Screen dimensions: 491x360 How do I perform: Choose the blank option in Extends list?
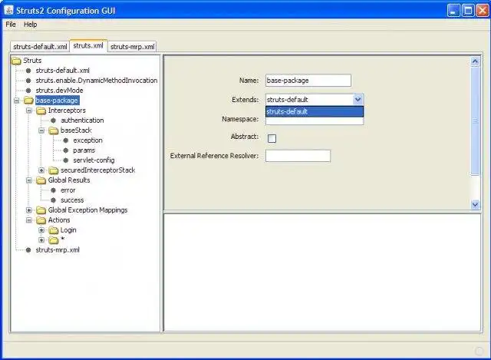[x=315, y=121]
